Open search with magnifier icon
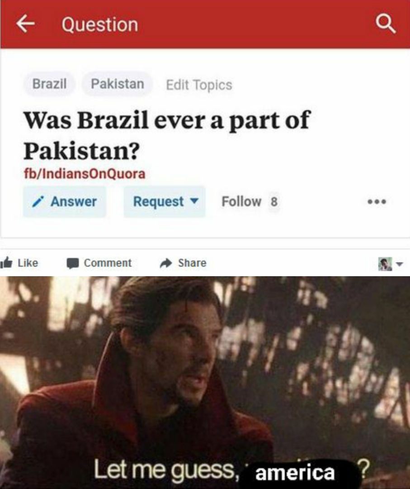Screen dimensions: 410x489 pos(386,24)
